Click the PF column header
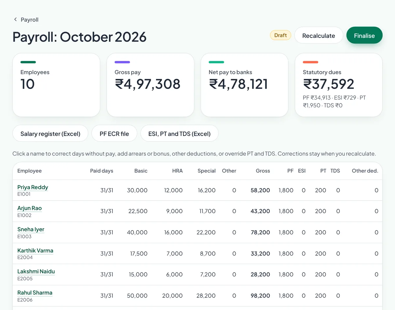 (290, 171)
